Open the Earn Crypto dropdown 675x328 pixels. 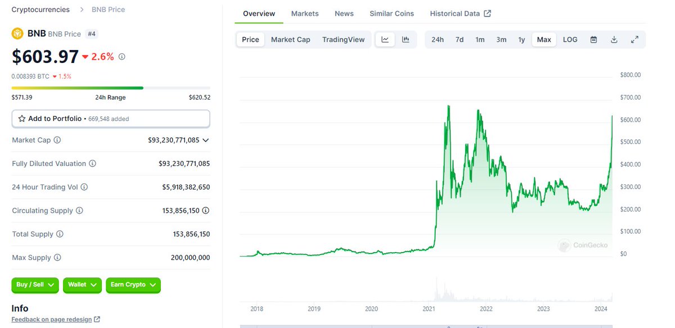point(133,285)
